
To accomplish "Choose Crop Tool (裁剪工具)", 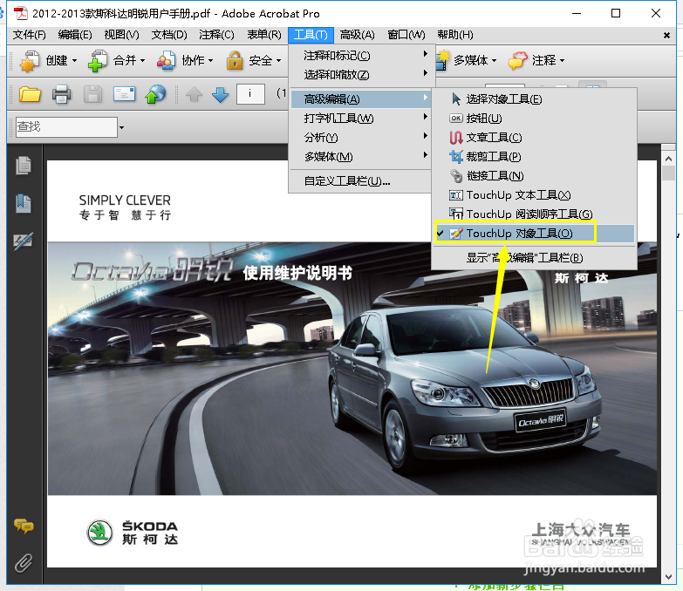I will (x=534, y=157).
